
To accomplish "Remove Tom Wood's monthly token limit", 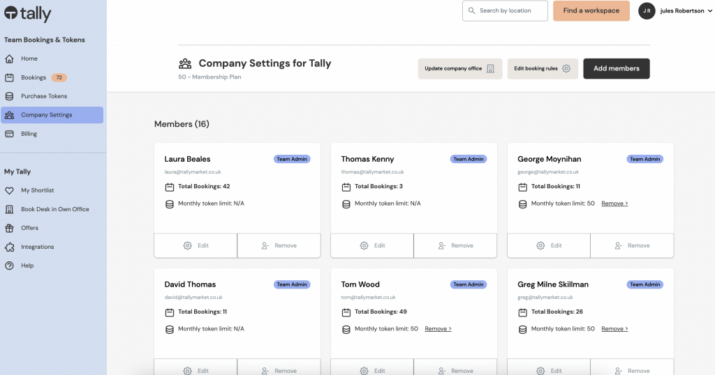I will click(438, 328).
